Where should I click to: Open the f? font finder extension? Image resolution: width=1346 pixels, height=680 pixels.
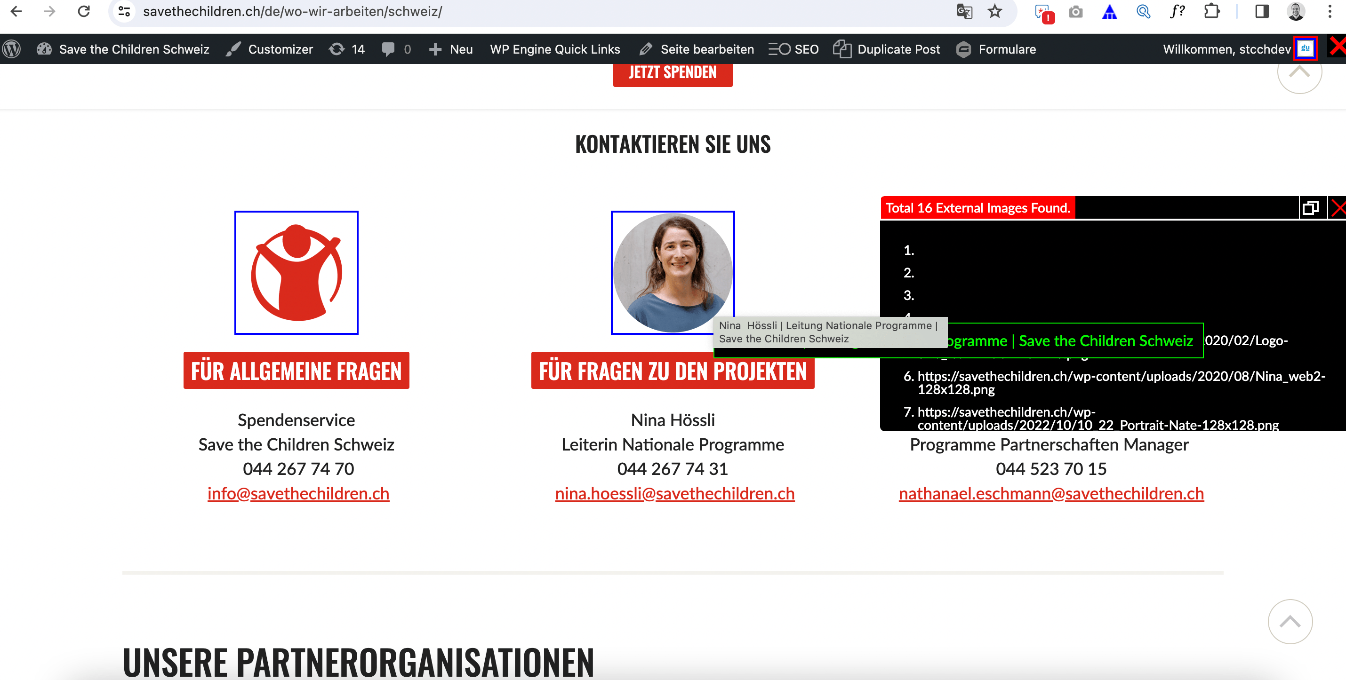[x=1177, y=11]
